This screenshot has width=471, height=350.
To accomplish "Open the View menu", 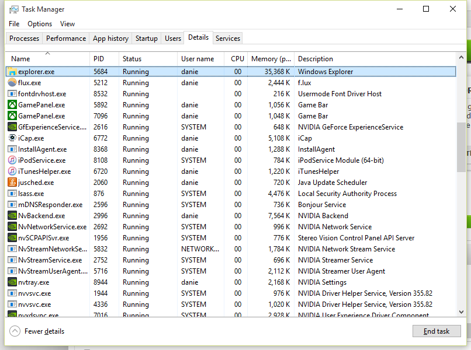I will [67, 24].
